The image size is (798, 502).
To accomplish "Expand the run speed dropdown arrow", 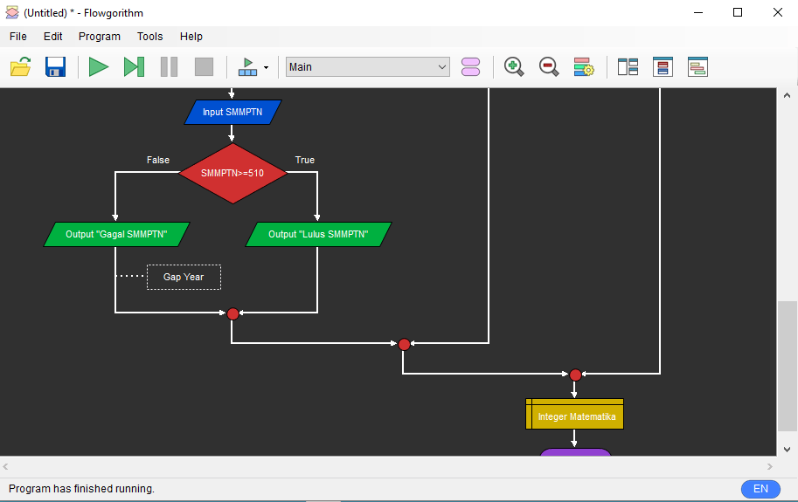I will pos(266,67).
